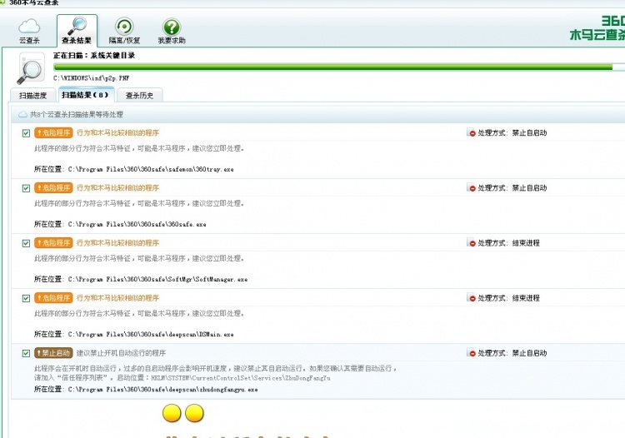Click the 我要求助 help icon
Screen dimensions: 625x438
[172, 31]
